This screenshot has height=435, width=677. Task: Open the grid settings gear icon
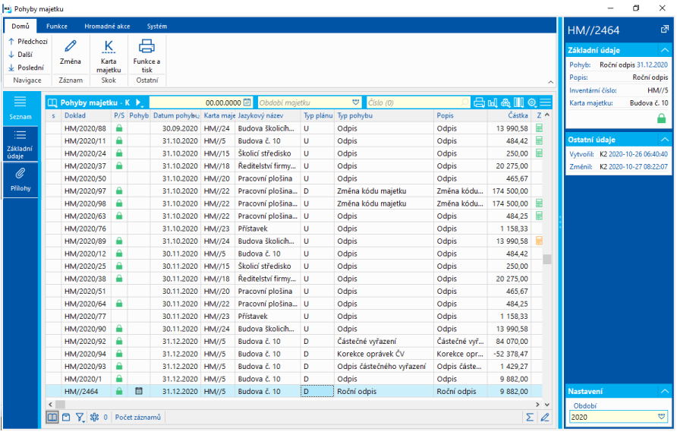[531, 102]
